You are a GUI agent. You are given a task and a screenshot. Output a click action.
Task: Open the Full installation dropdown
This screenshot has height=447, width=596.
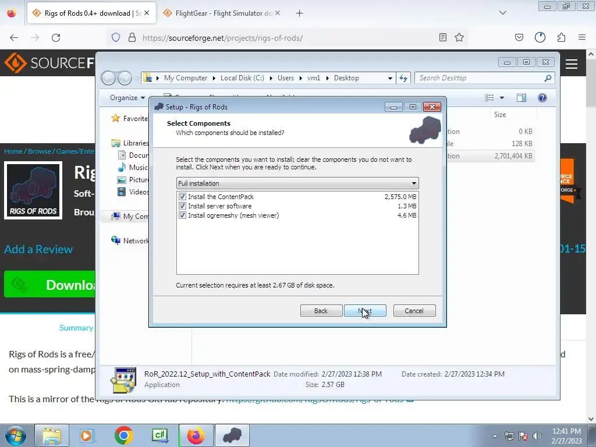point(297,183)
